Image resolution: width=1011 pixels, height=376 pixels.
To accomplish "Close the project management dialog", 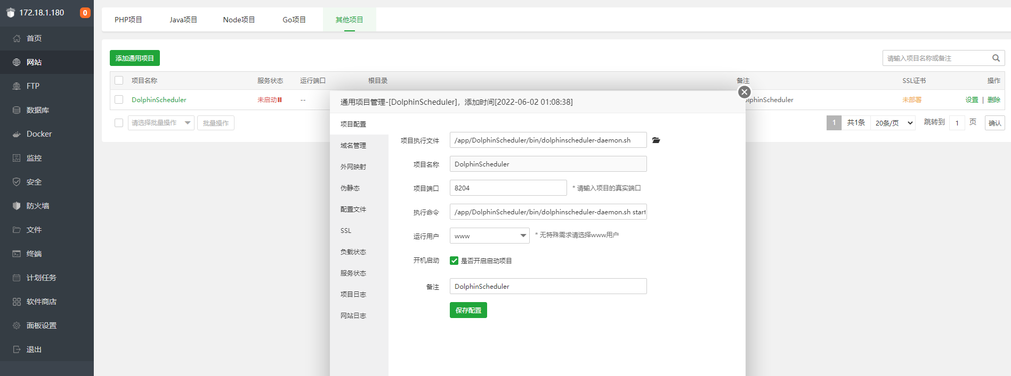I will coord(745,92).
